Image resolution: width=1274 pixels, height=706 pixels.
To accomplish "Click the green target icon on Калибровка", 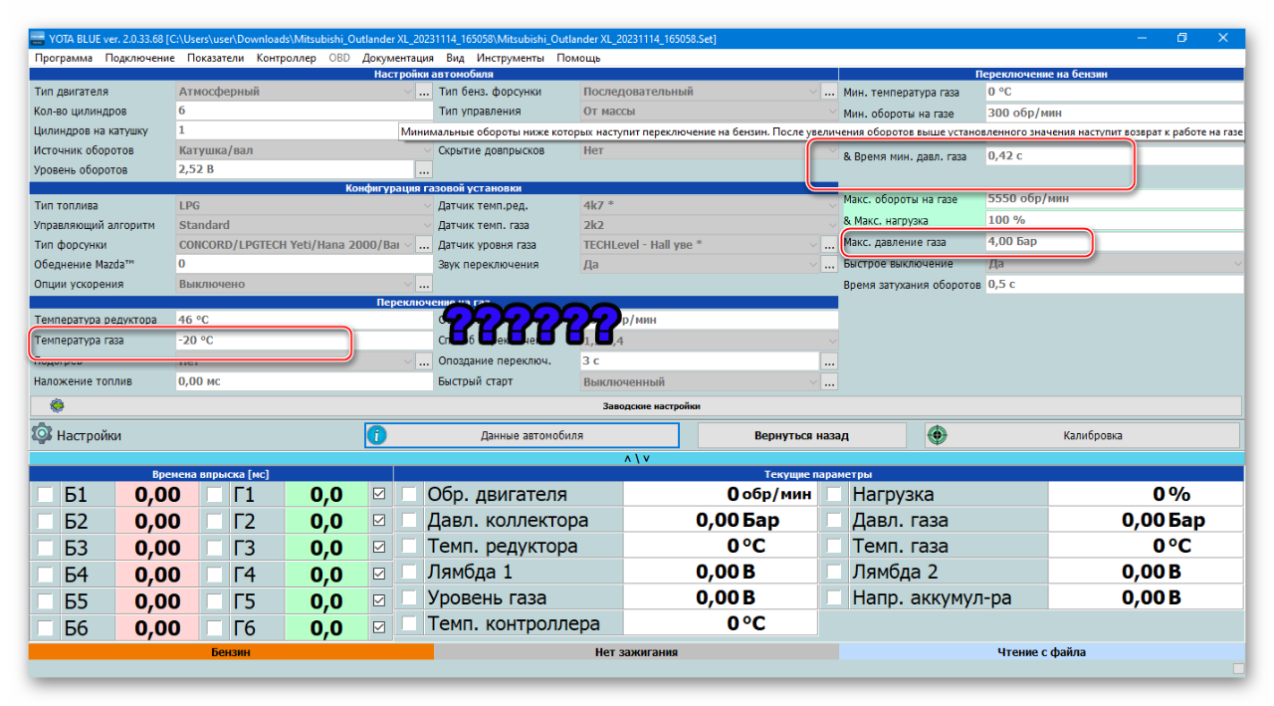I will tap(937, 435).
